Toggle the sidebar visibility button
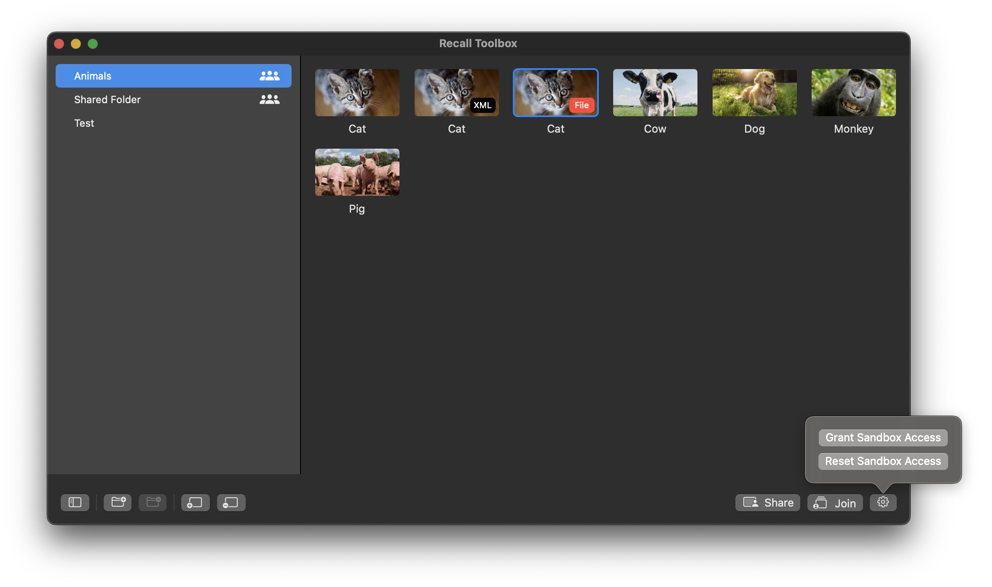The image size is (992, 587). tap(75, 502)
